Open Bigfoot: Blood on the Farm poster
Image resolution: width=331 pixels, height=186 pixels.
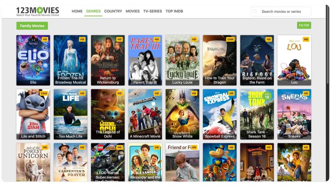257,60
